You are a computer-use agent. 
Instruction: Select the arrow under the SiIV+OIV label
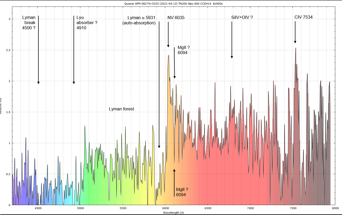tap(232, 40)
